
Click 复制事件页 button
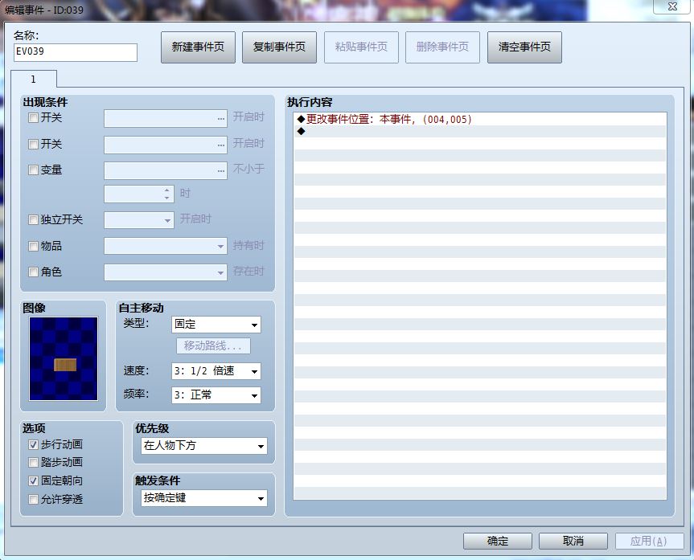[x=279, y=47]
